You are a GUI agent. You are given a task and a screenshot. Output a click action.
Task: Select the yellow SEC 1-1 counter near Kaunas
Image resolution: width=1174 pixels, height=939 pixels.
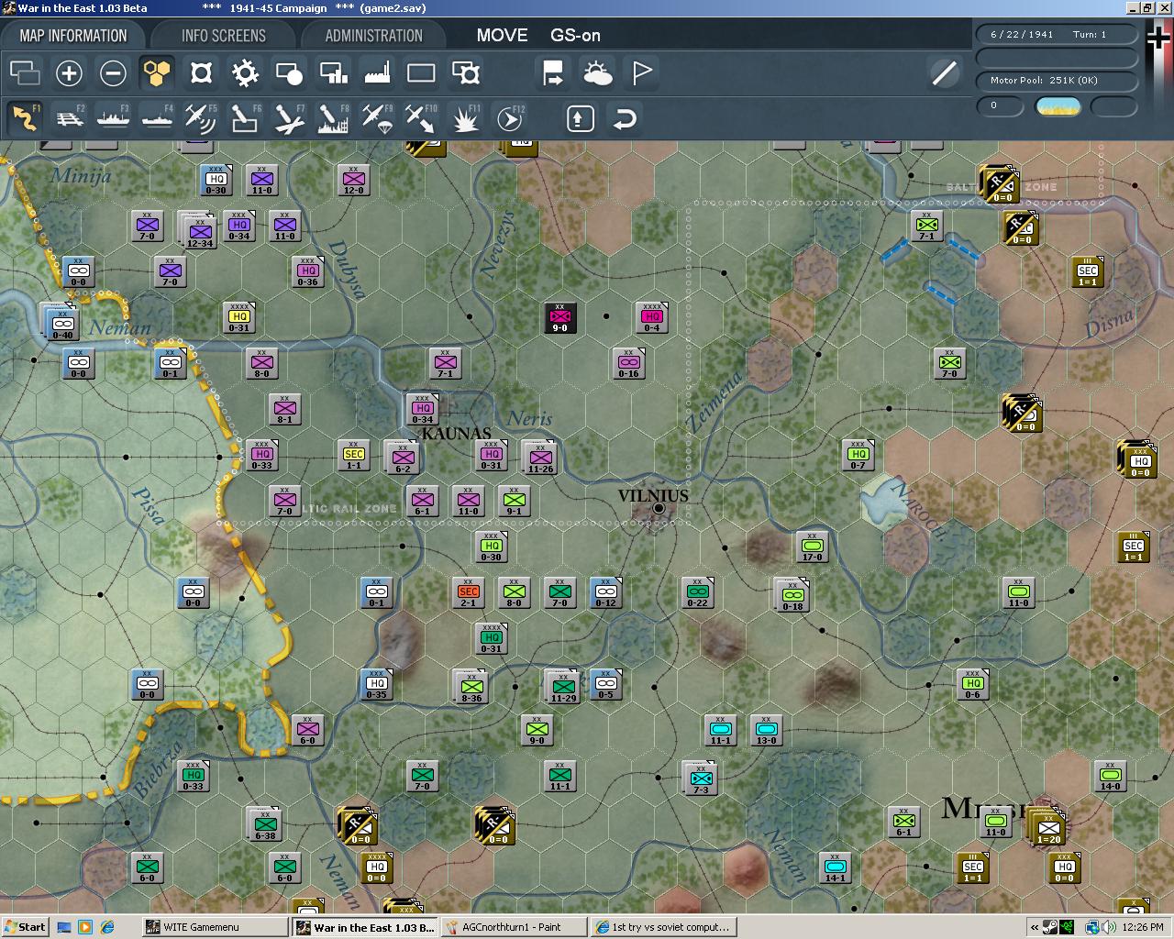354,455
